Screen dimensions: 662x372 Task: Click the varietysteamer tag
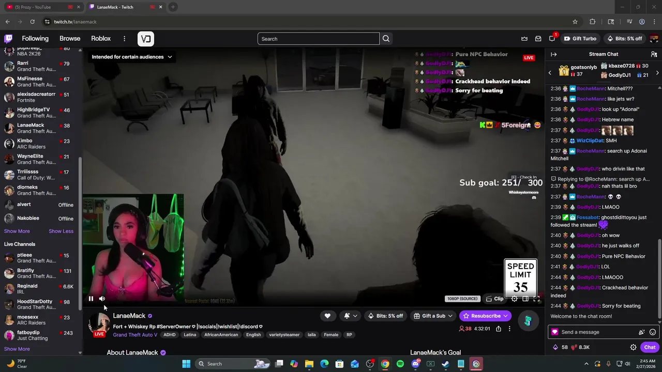point(284,335)
